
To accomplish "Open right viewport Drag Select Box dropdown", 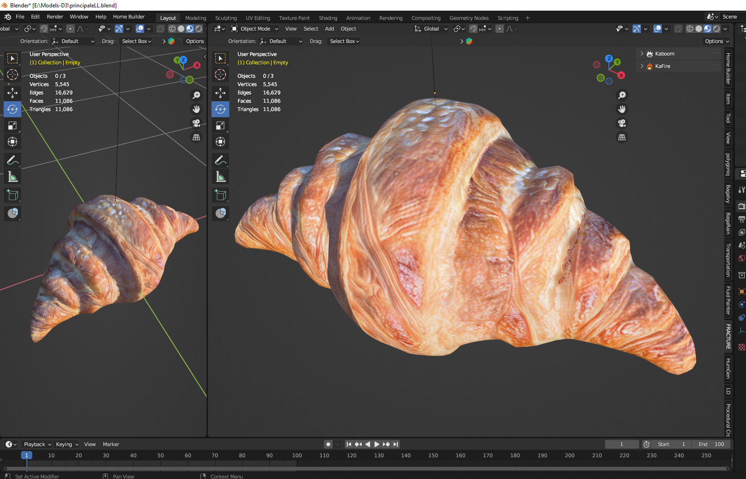I will [344, 41].
